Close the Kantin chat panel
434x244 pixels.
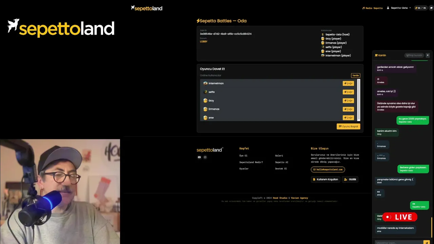click(428, 55)
